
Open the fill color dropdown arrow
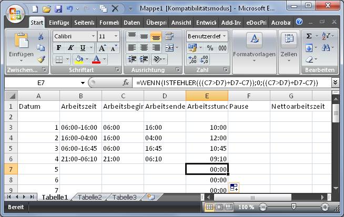tap(87, 59)
